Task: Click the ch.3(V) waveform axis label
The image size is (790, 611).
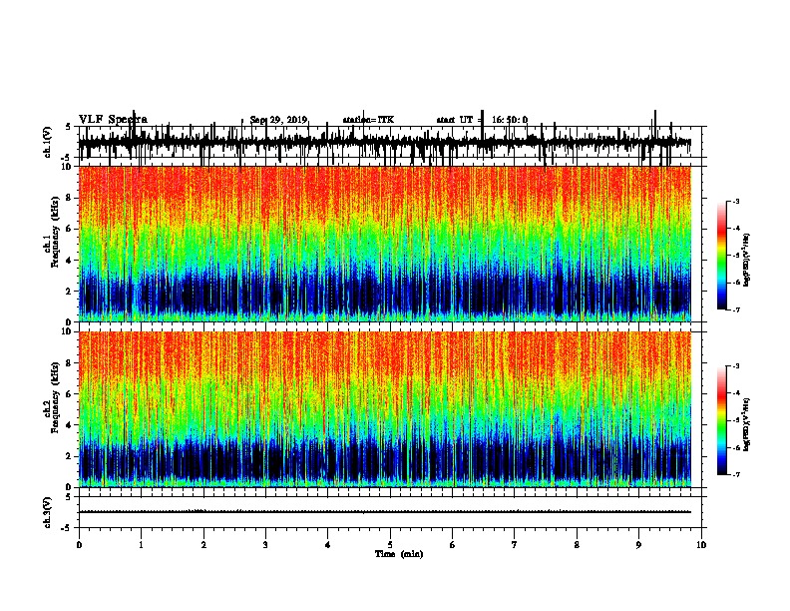Action: (x=48, y=512)
